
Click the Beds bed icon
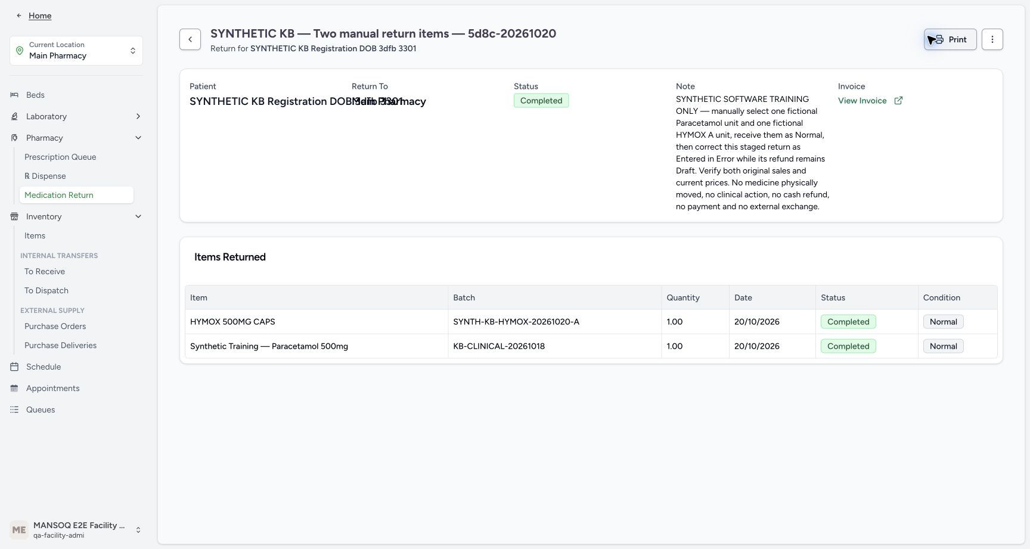click(14, 95)
